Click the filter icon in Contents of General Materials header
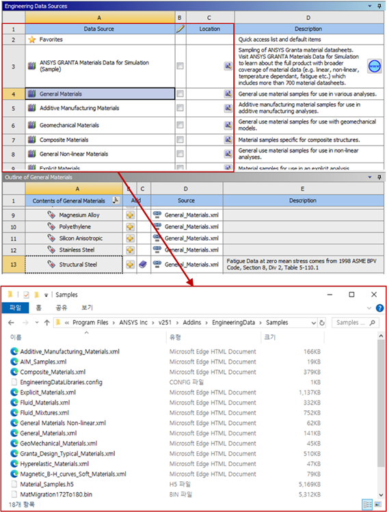Image resolution: width=387 pixels, height=512 pixels. (x=116, y=200)
